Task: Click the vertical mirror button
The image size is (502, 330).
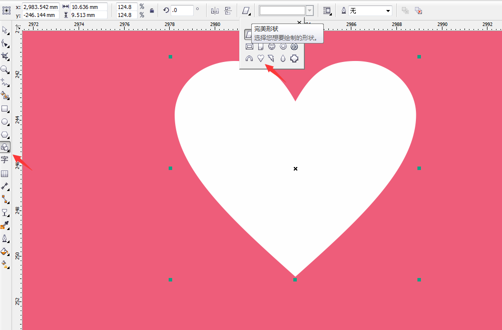Action: (x=228, y=11)
